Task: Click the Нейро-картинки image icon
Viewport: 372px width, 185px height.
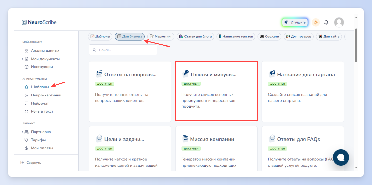Action: click(x=27, y=95)
